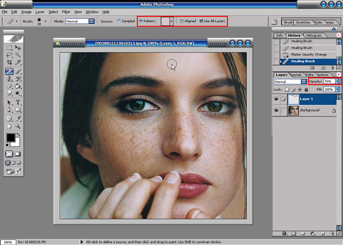Choose the Sampled source radio button
343x245 pixels.
119,21
